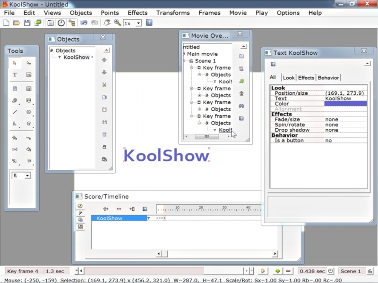Select the Text tool in Tools panel

pos(15,75)
